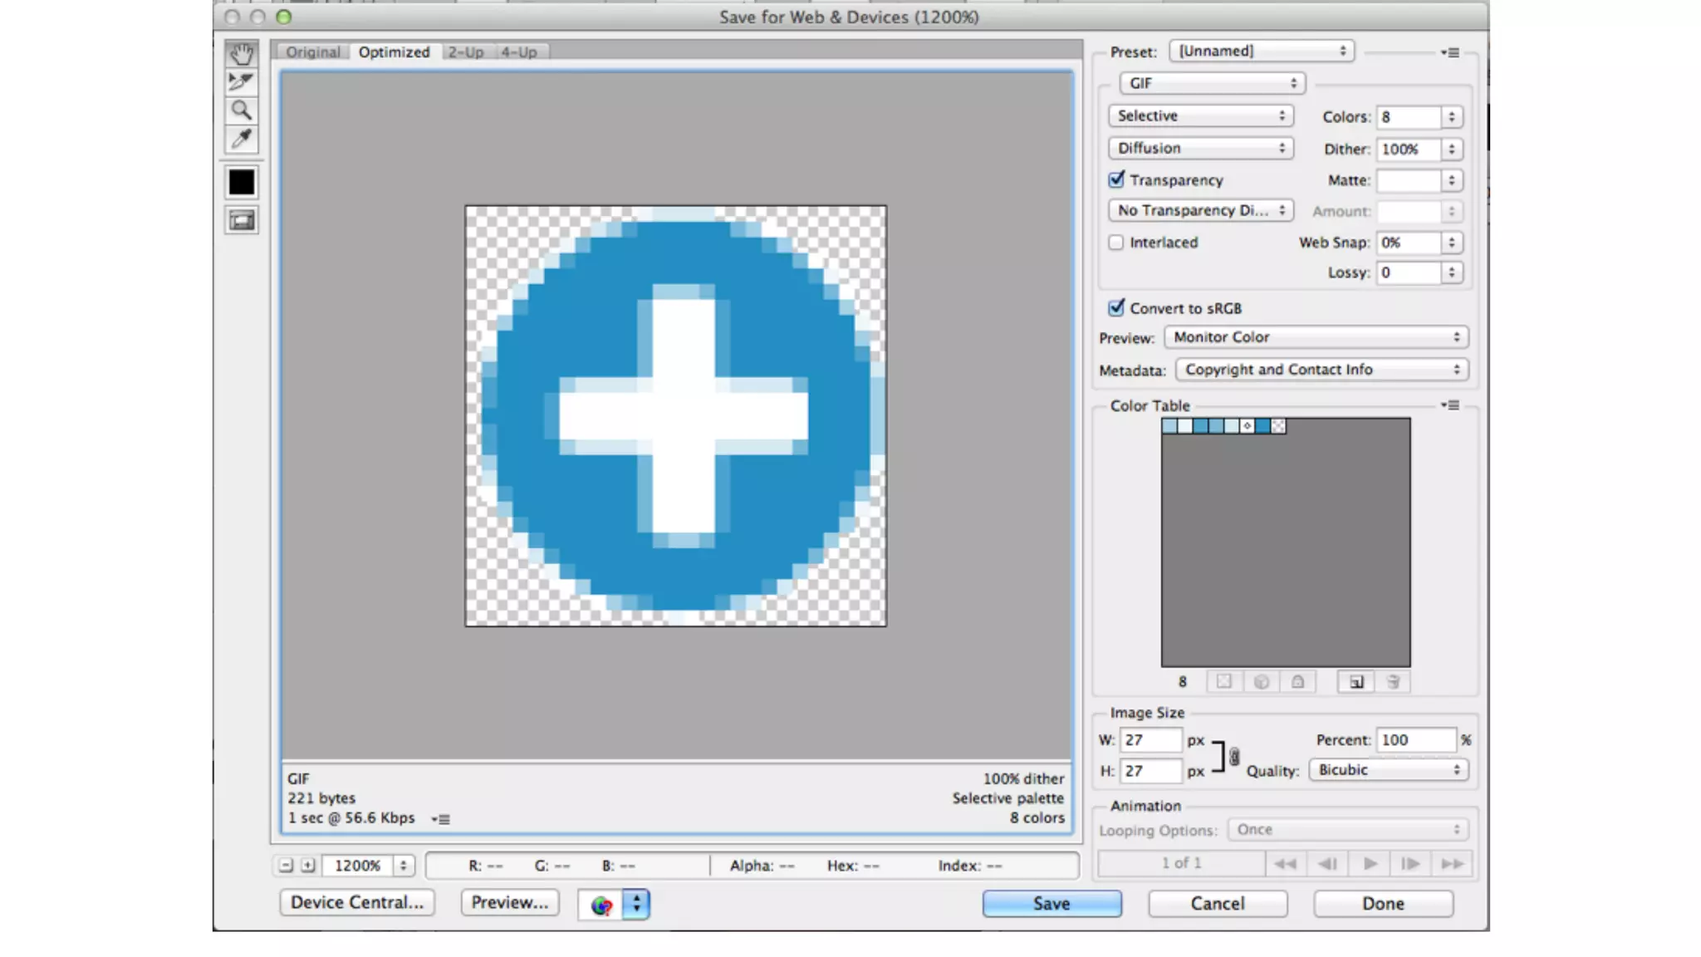Image resolution: width=1701 pixels, height=957 pixels.
Task: Open the GIF file format dropdown
Action: click(x=1212, y=83)
